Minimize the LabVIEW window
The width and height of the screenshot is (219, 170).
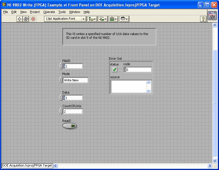[201, 5]
